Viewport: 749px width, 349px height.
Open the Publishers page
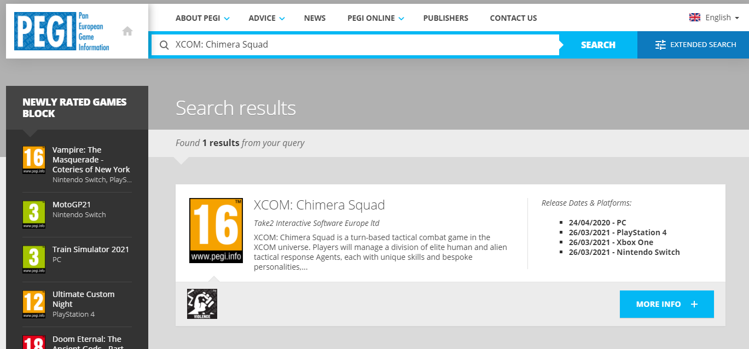445,18
